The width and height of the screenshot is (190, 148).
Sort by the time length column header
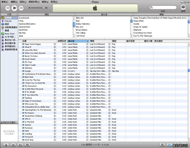pyautogui.click(x=62, y=41)
